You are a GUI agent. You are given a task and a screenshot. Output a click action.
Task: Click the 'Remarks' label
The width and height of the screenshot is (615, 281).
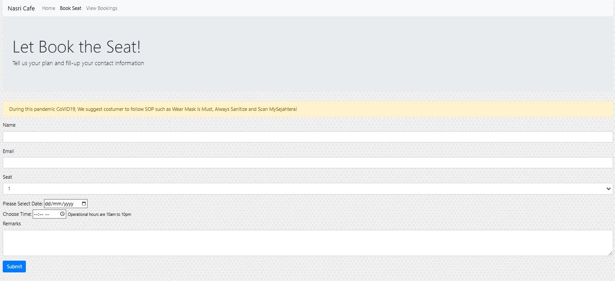pos(12,224)
